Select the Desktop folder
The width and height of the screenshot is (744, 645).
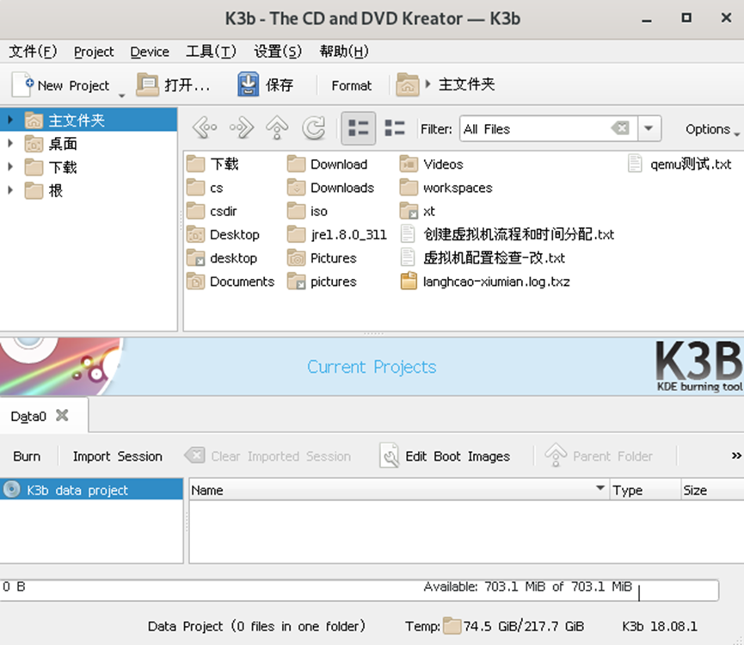click(x=223, y=234)
